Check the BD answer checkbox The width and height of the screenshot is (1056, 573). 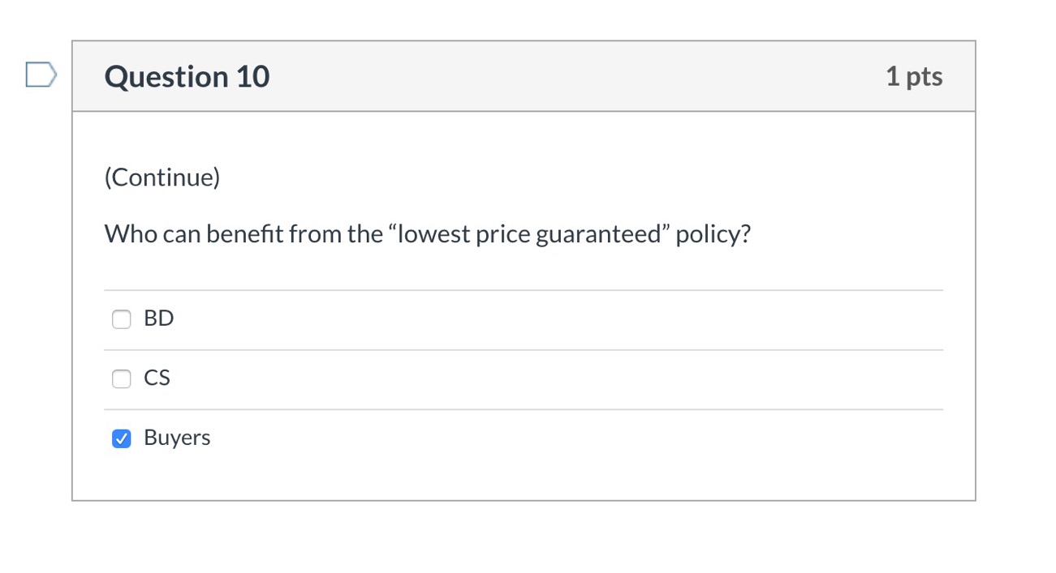[x=121, y=319]
